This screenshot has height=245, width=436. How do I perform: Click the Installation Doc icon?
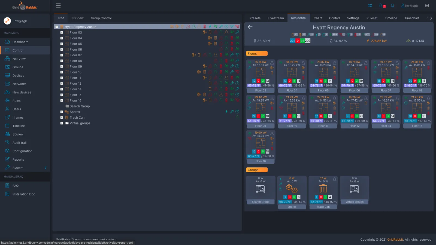(x=7, y=194)
